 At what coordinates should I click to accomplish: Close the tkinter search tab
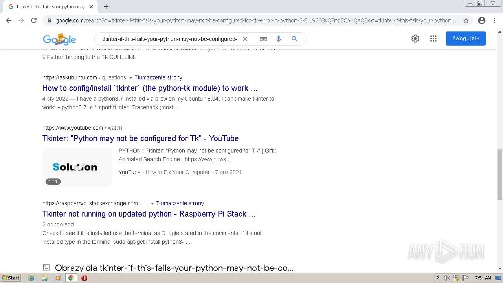tap(91, 7)
